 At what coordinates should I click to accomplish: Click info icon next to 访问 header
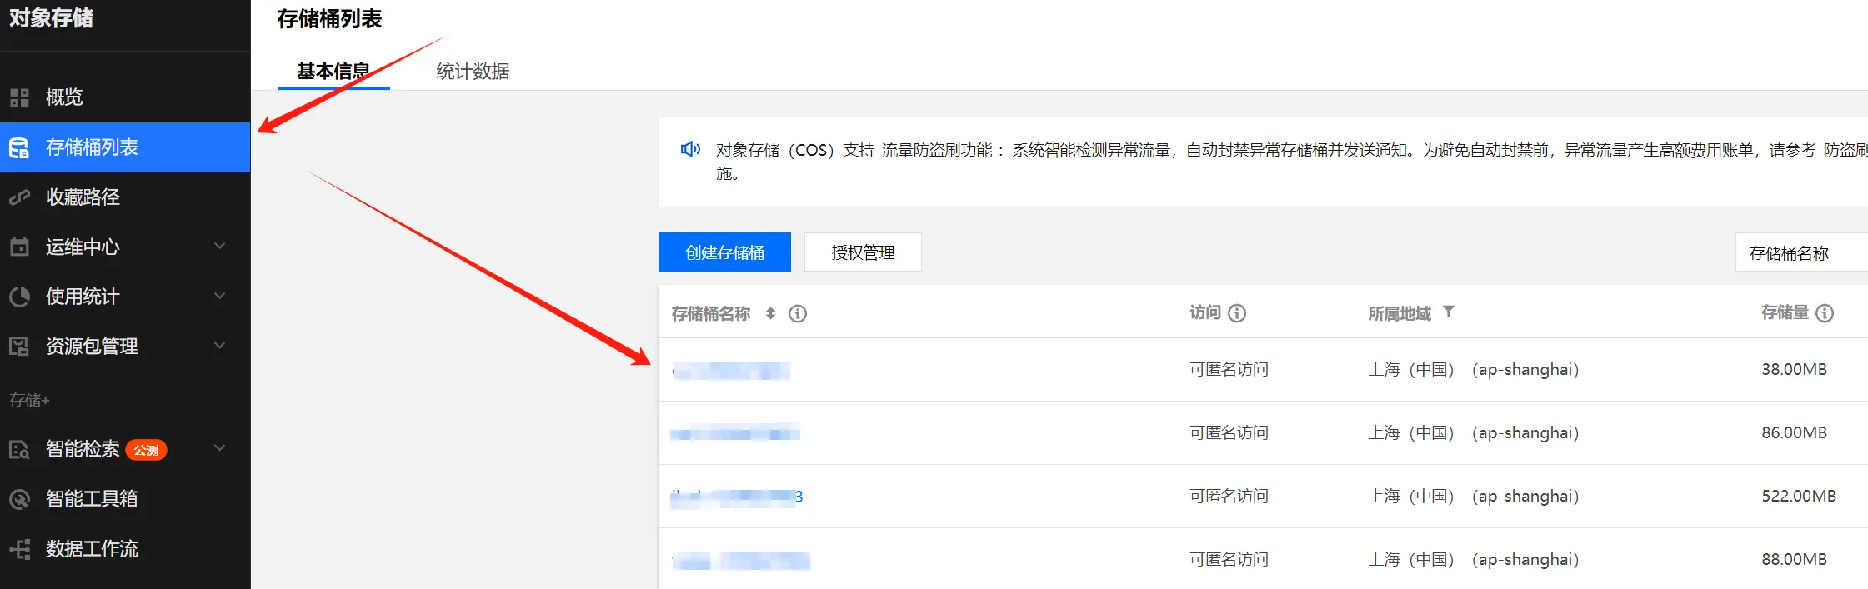(x=1237, y=313)
